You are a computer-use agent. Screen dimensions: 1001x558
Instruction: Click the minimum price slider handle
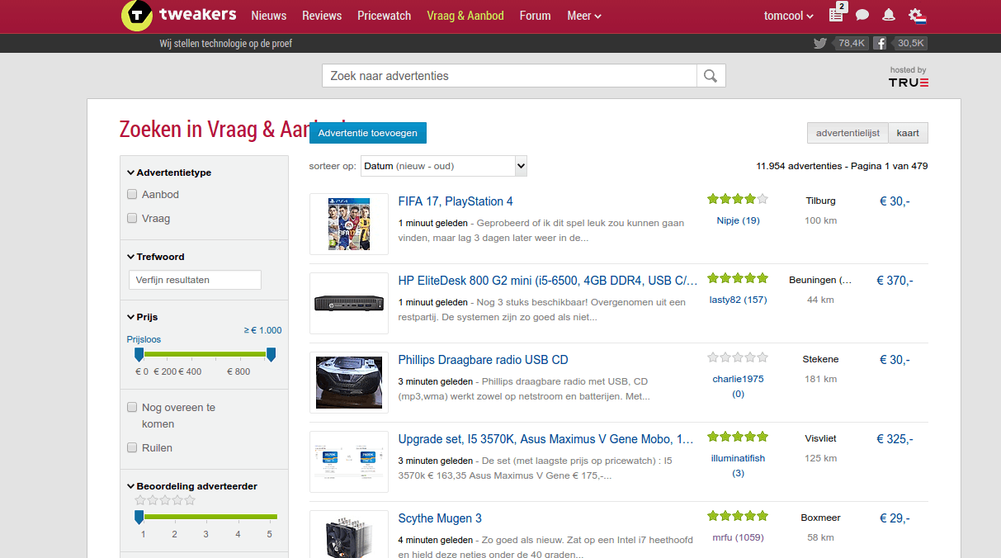click(139, 355)
